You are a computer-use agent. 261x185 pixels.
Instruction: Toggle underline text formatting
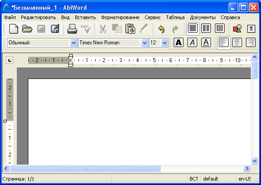click(x=206, y=43)
